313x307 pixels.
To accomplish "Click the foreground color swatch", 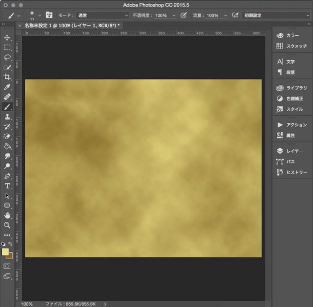I will coord(5,252).
